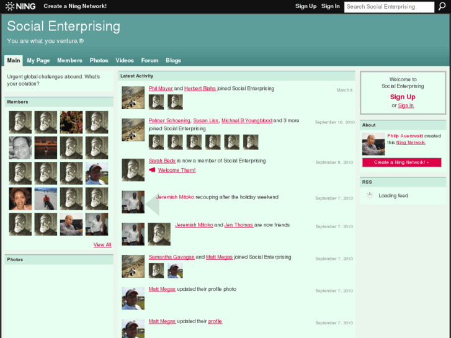This screenshot has height=338, width=451.
Task: Click Jeremiah Mitoko in friends entry
Action: (x=194, y=225)
